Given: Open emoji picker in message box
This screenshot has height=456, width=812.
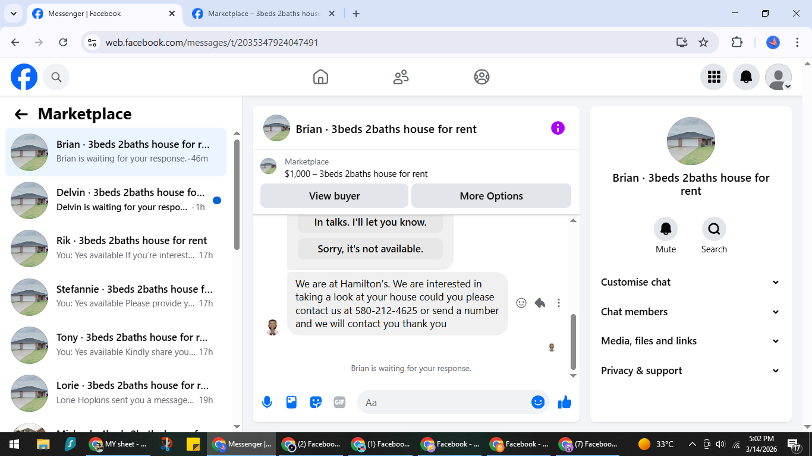Looking at the screenshot, I should 538,403.
